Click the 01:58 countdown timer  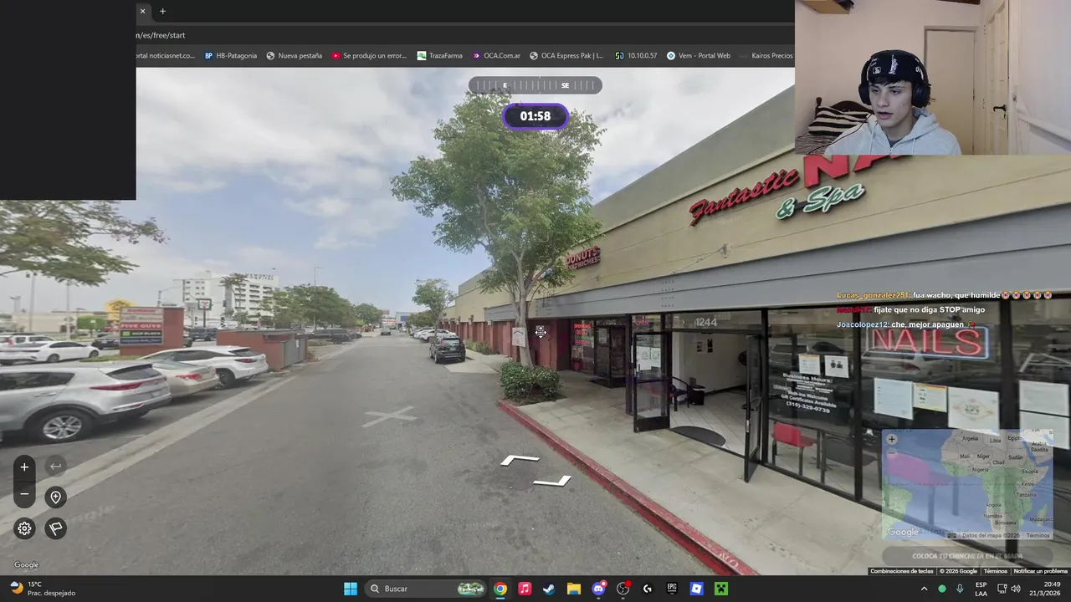point(535,116)
